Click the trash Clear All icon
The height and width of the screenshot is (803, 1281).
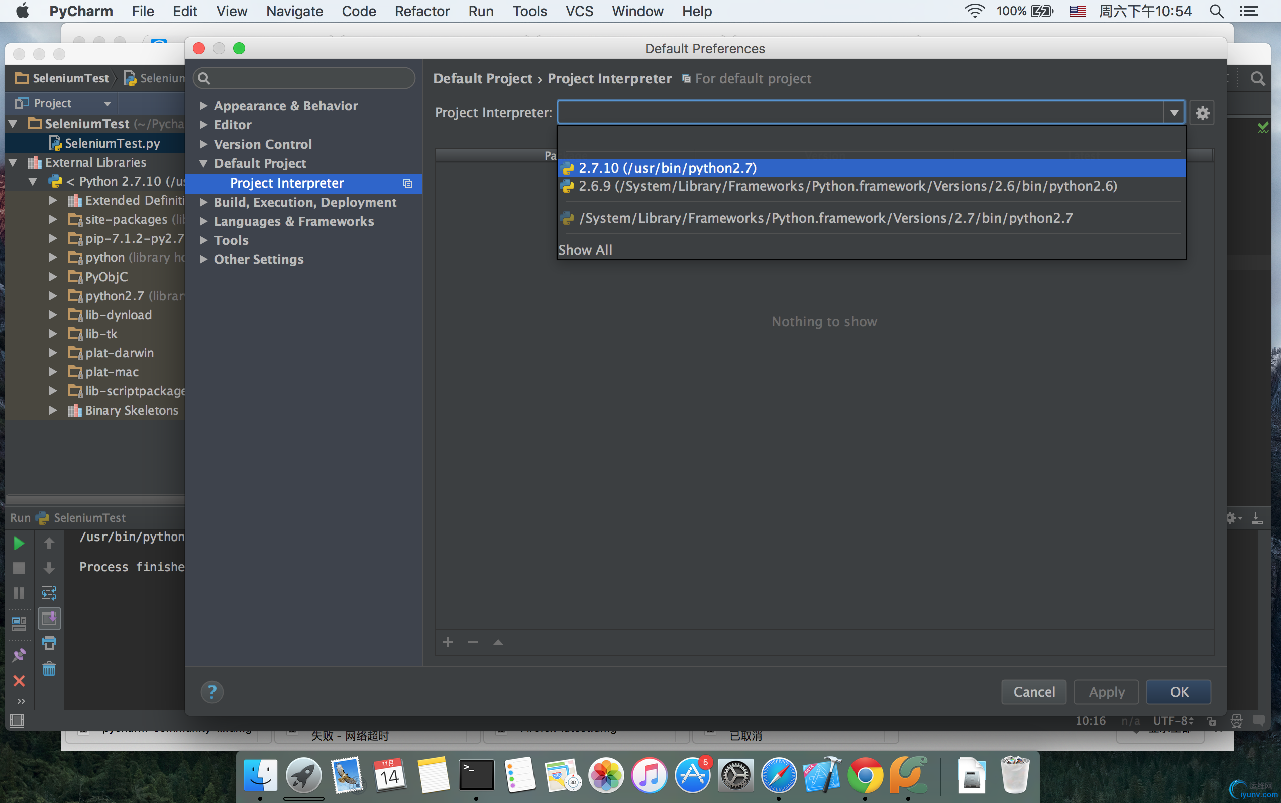[x=49, y=668]
